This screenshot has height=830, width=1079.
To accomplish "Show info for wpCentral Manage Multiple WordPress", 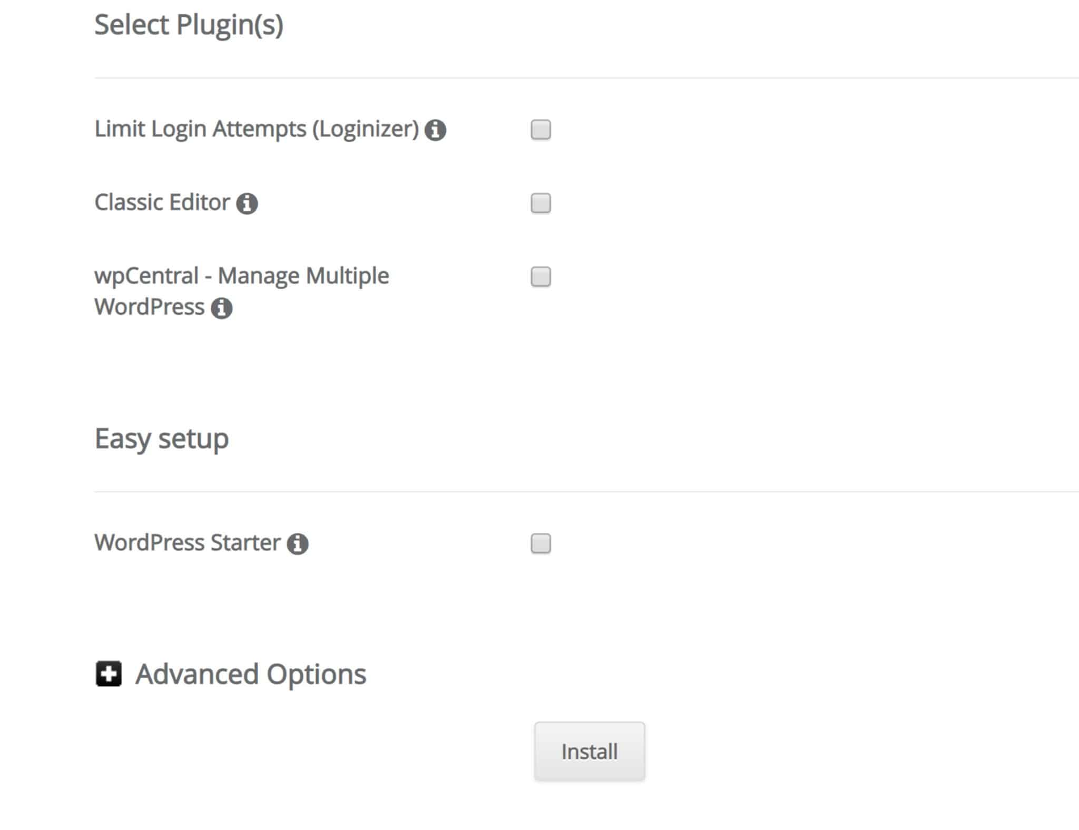I will click(221, 308).
